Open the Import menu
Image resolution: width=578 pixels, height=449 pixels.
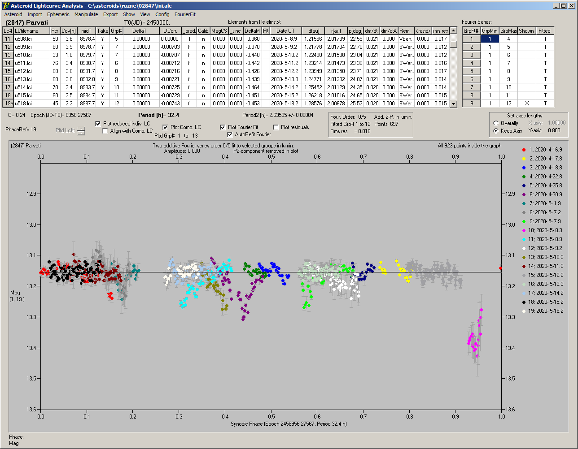pos(35,14)
